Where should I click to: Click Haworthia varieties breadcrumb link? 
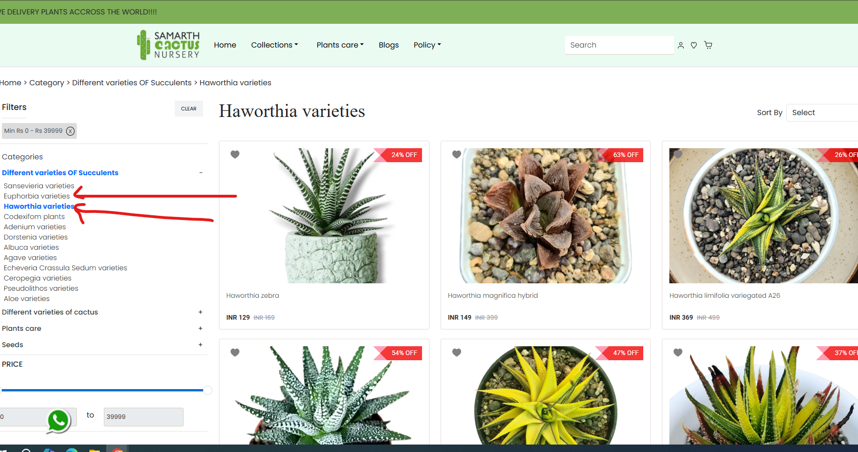(235, 82)
